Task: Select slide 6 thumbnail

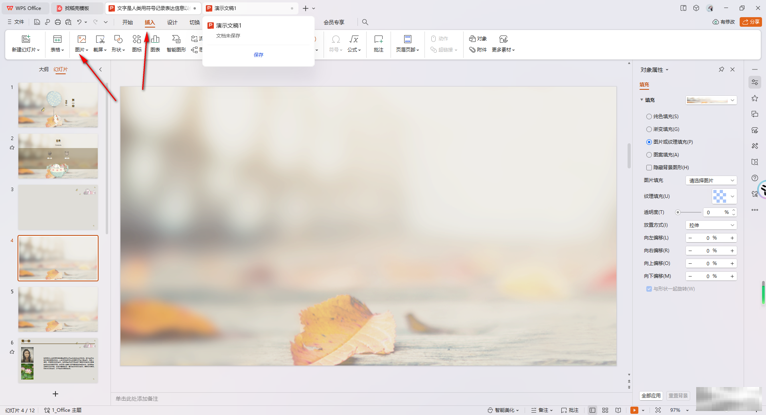Action: coord(58,360)
